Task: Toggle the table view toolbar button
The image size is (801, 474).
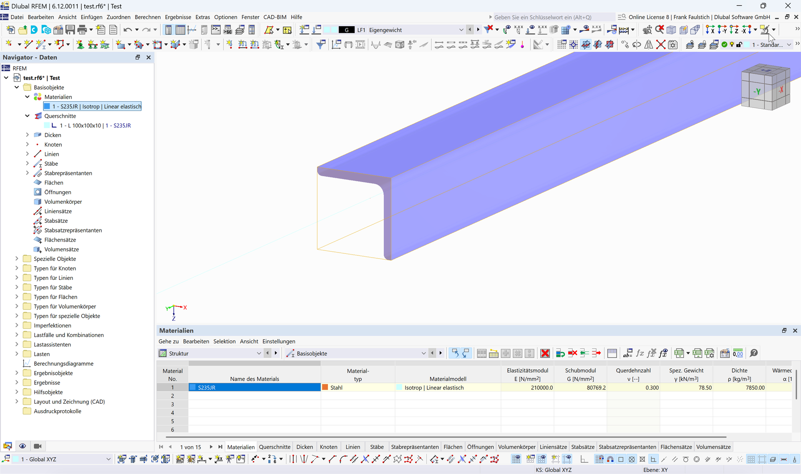Action: coord(180,30)
